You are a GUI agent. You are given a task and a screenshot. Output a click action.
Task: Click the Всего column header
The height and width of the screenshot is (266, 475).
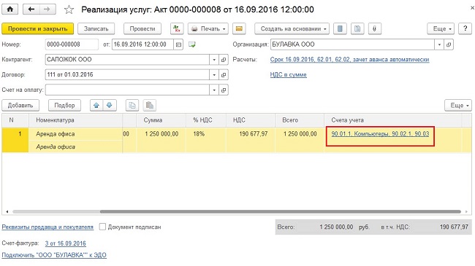click(x=300, y=120)
